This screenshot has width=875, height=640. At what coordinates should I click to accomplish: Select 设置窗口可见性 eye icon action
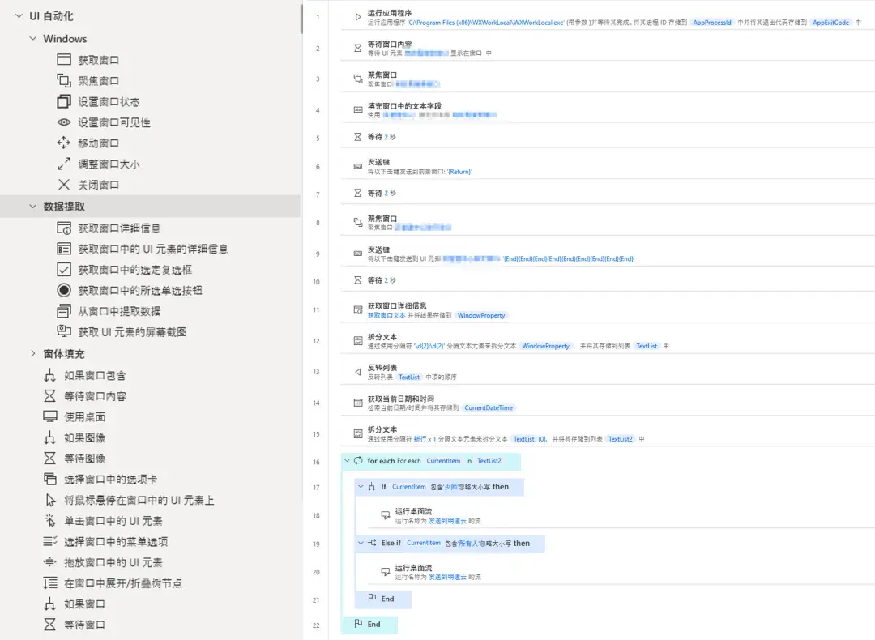64,122
